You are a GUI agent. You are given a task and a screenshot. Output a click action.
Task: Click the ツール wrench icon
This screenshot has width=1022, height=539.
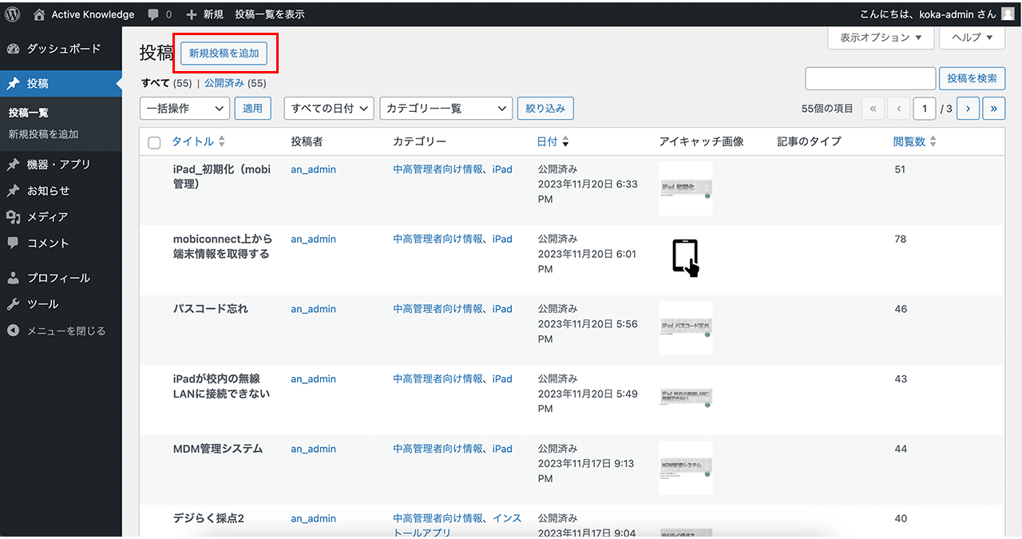[x=13, y=304]
